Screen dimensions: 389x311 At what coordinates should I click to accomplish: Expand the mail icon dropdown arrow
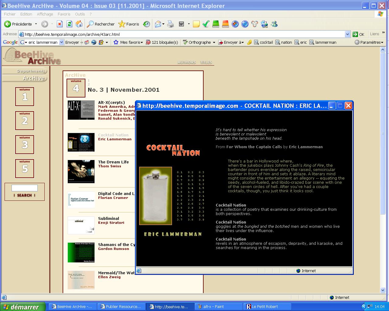coord(164,24)
